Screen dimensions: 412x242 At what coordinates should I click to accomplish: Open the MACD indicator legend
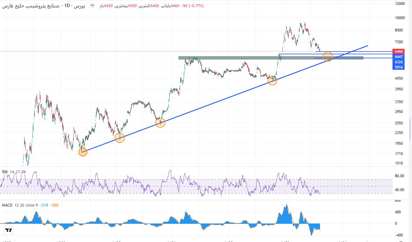tap(7, 205)
